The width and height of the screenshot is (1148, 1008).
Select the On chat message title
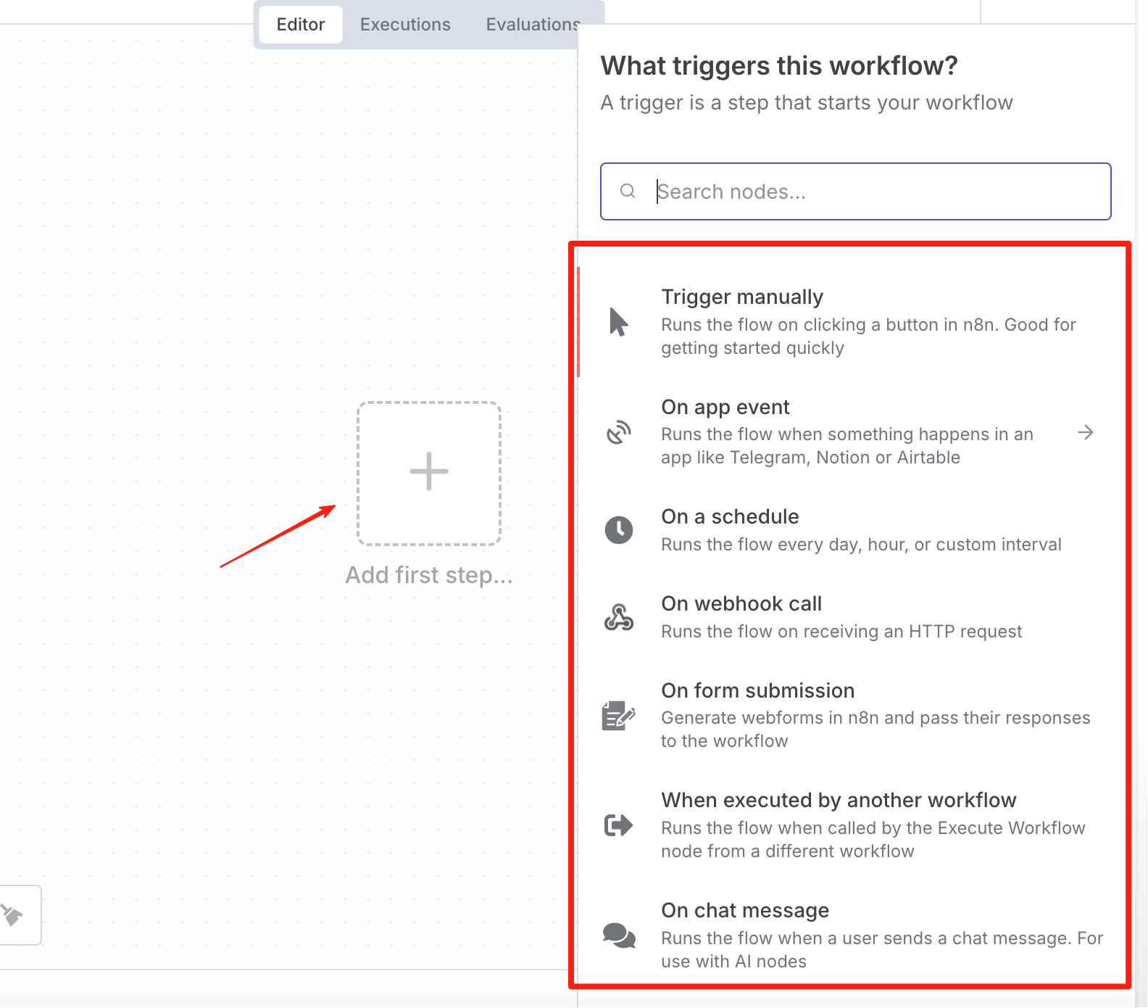pyautogui.click(x=745, y=910)
